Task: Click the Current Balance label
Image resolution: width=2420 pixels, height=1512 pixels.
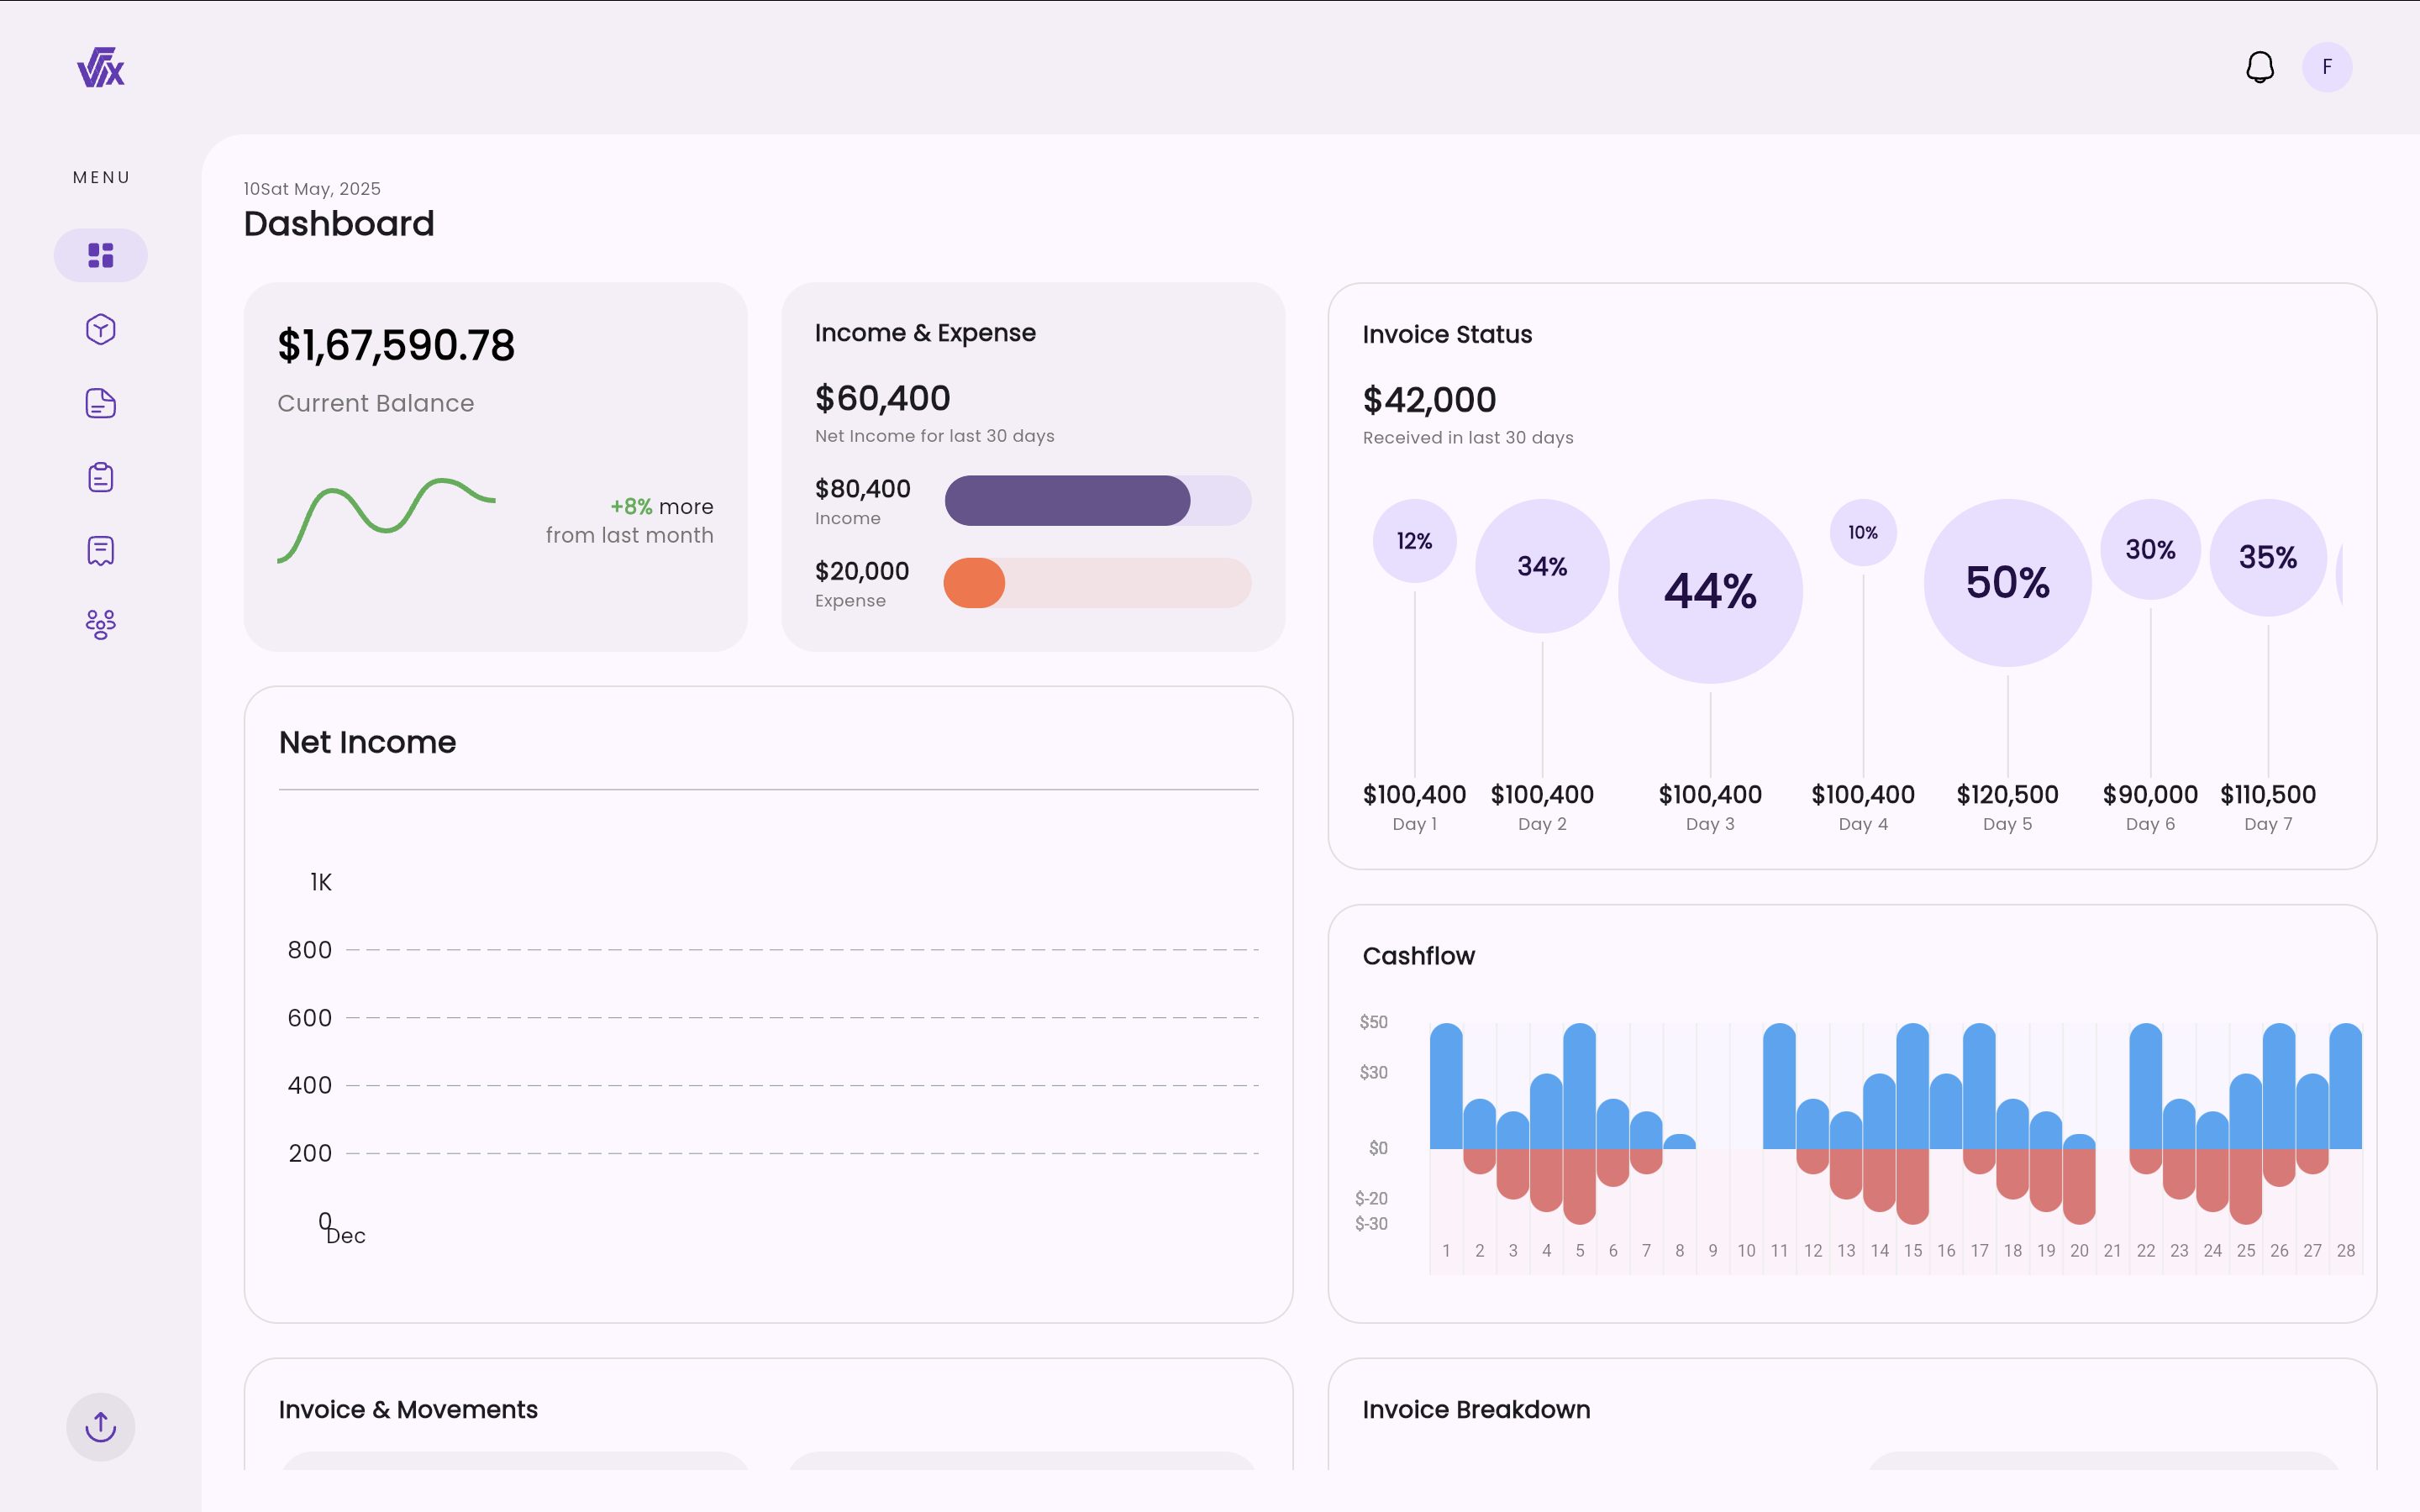Action: pyautogui.click(x=376, y=403)
